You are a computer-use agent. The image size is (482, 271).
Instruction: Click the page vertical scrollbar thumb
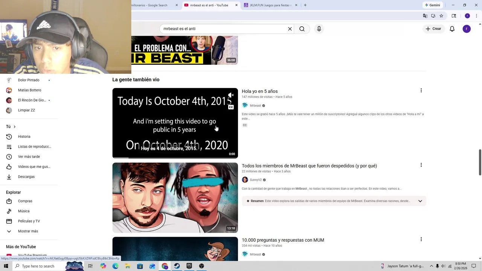pyautogui.click(x=480, y=162)
